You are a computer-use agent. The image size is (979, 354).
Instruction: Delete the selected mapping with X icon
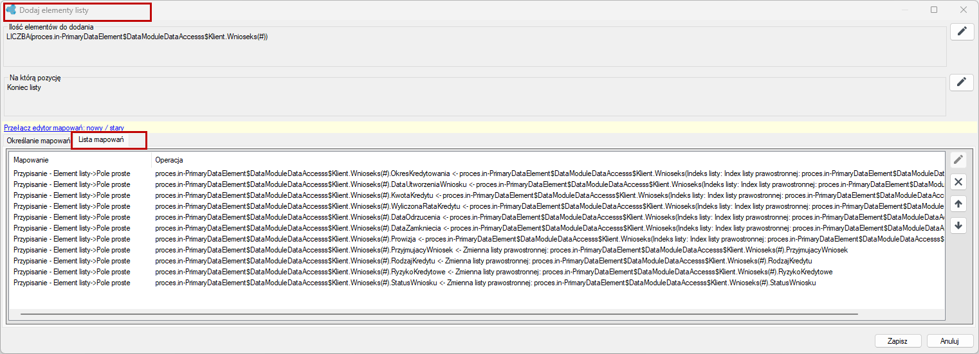(x=958, y=182)
